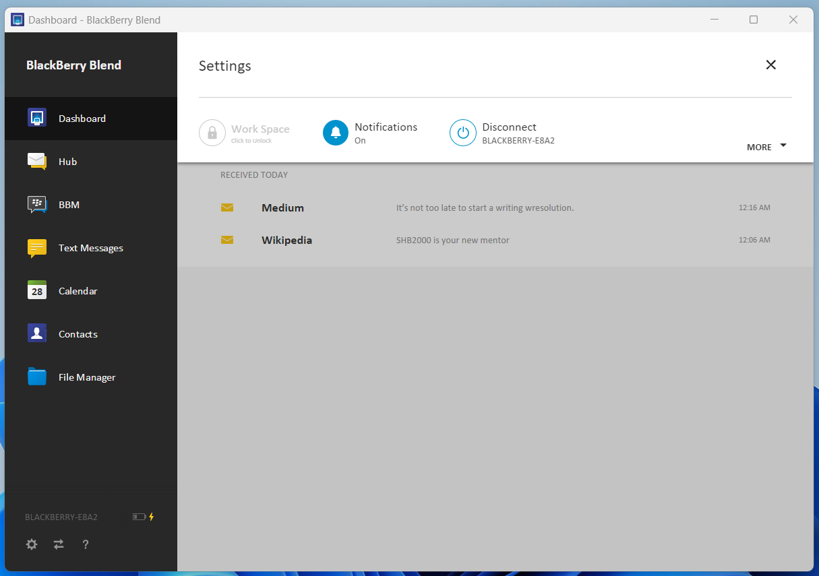Open the Hub envelope icon
The width and height of the screenshot is (819, 576).
coord(37,162)
